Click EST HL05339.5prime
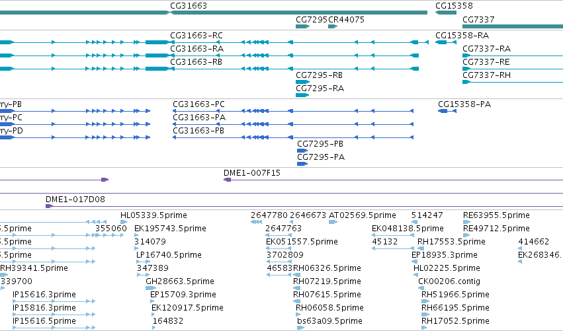This screenshot has height=331, width=563. (153, 215)
